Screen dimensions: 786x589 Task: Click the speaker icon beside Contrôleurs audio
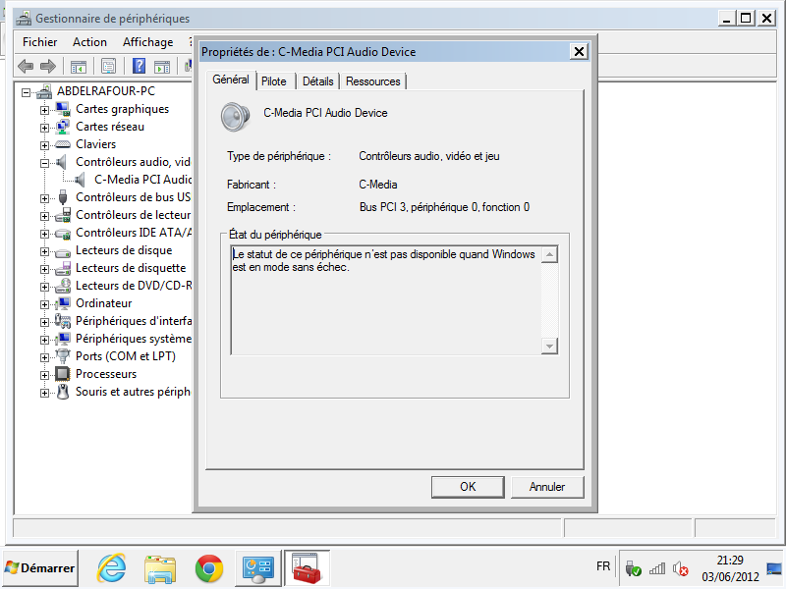(61, 162)
